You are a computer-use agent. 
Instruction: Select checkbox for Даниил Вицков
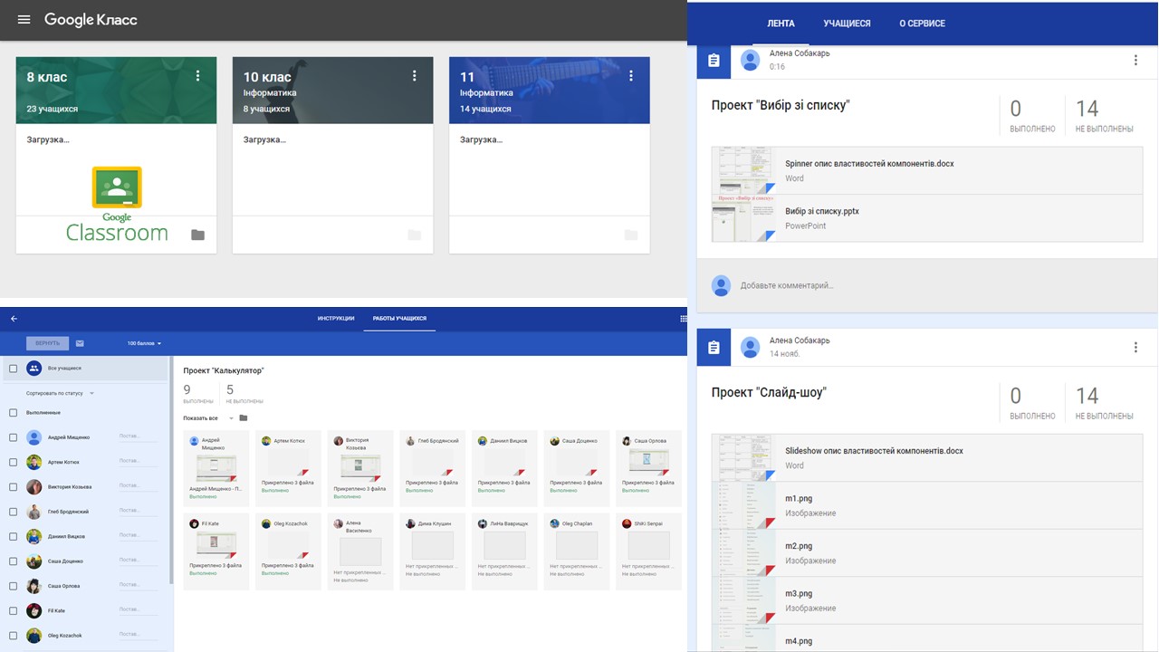(14, 536)
